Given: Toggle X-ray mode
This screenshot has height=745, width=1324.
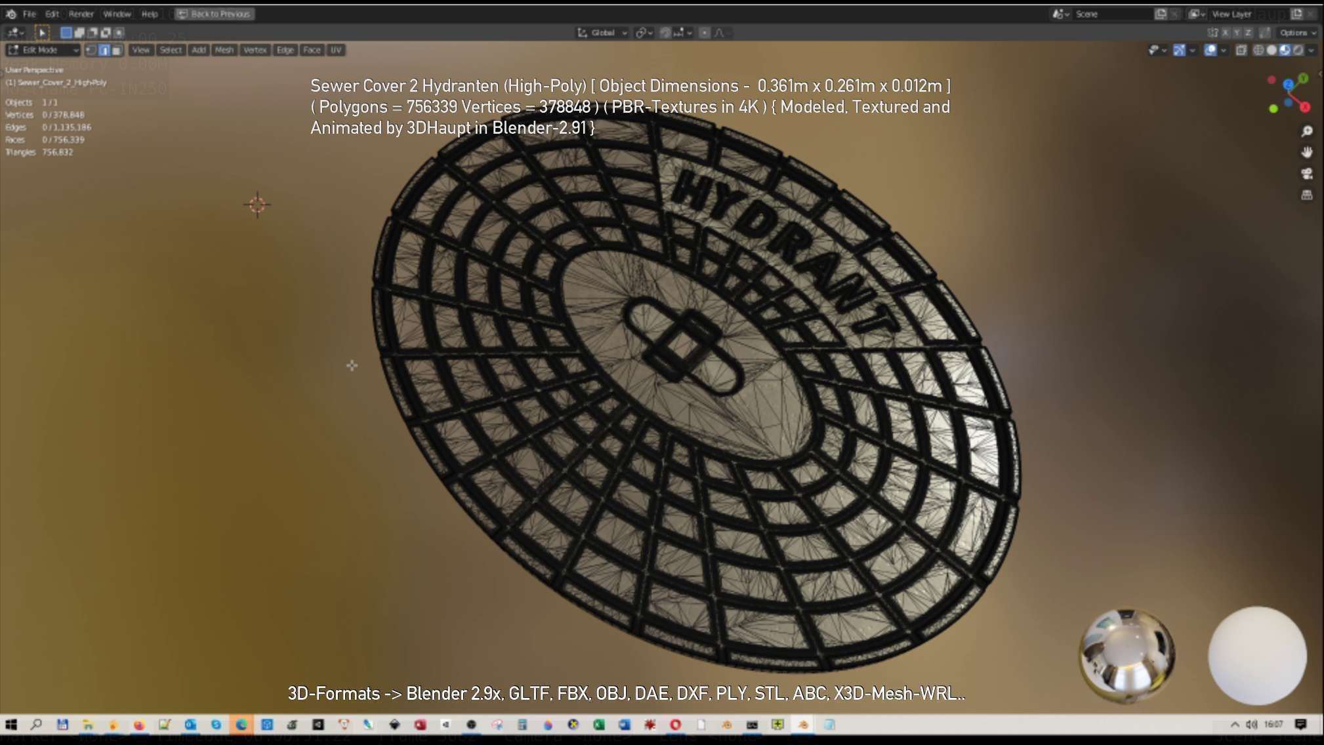Looking at the screenshot, I should coord(1241,50).
